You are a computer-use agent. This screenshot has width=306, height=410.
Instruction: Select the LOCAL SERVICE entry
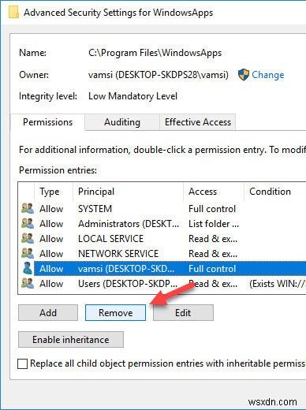[x=110, y=239]
